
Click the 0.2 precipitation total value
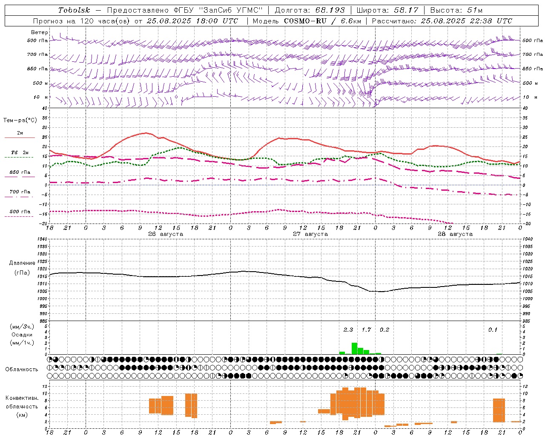pos(384,330)
